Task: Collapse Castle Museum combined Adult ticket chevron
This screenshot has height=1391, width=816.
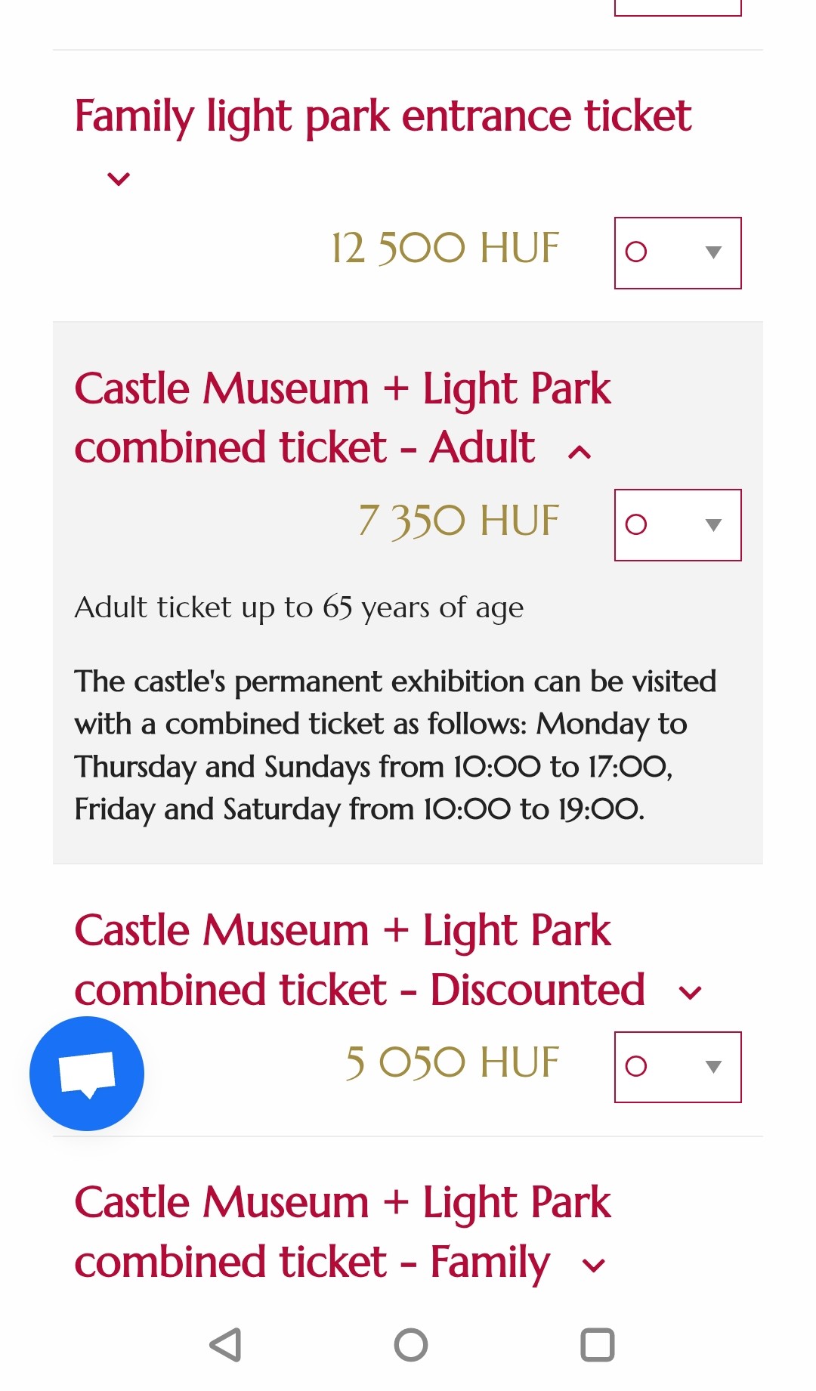Action: tap(580, 453)
